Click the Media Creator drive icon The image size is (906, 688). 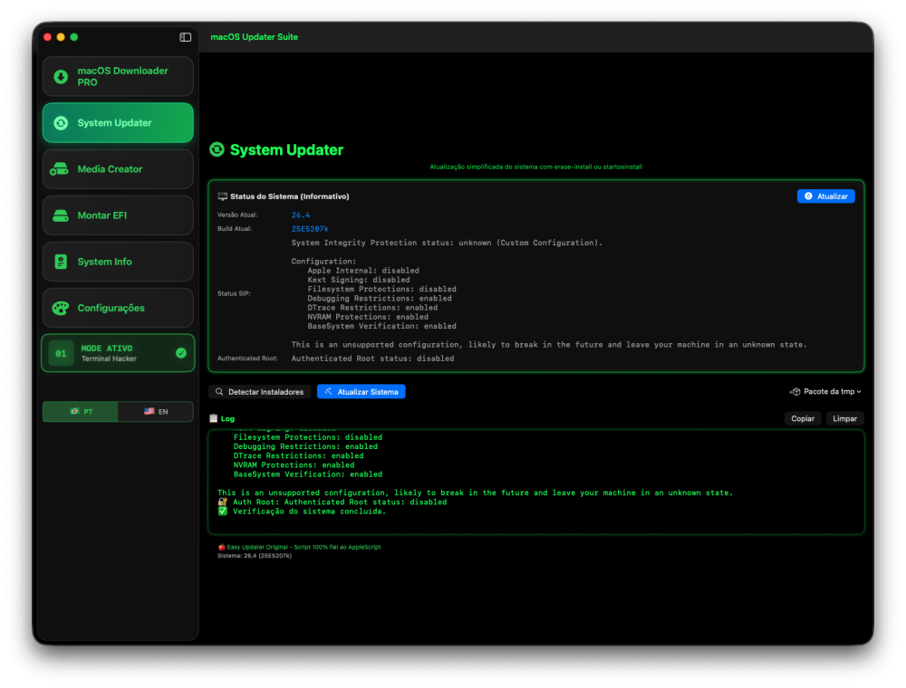coord(60,169)
